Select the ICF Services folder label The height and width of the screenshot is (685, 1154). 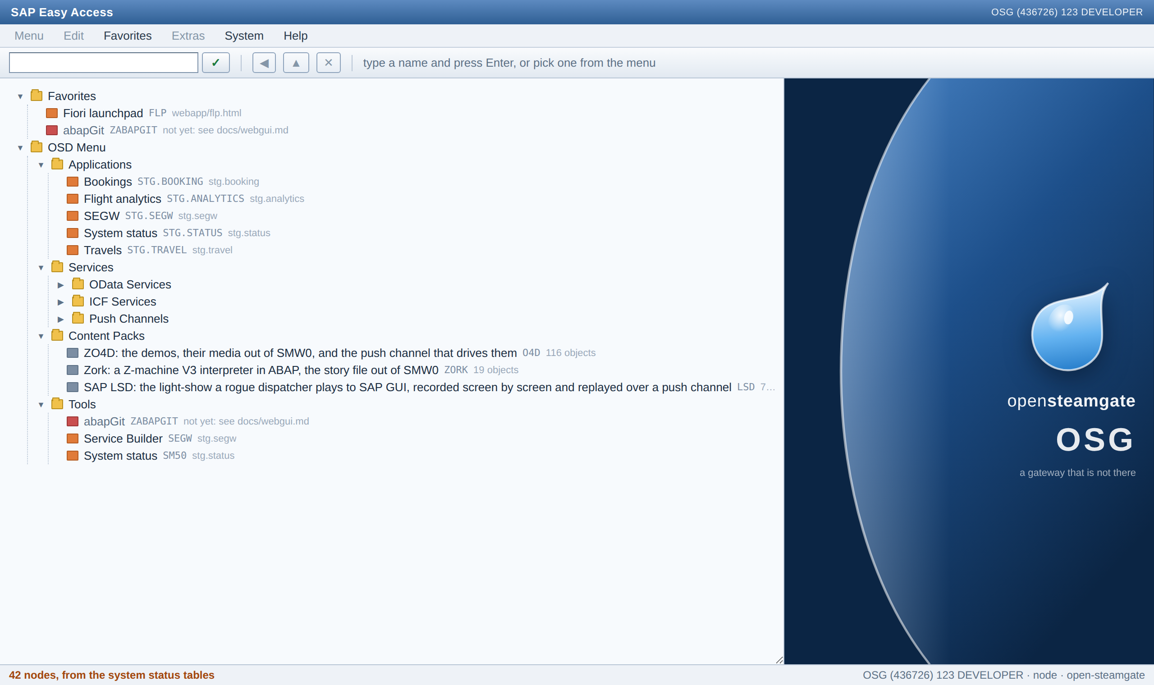pos(123,302)
